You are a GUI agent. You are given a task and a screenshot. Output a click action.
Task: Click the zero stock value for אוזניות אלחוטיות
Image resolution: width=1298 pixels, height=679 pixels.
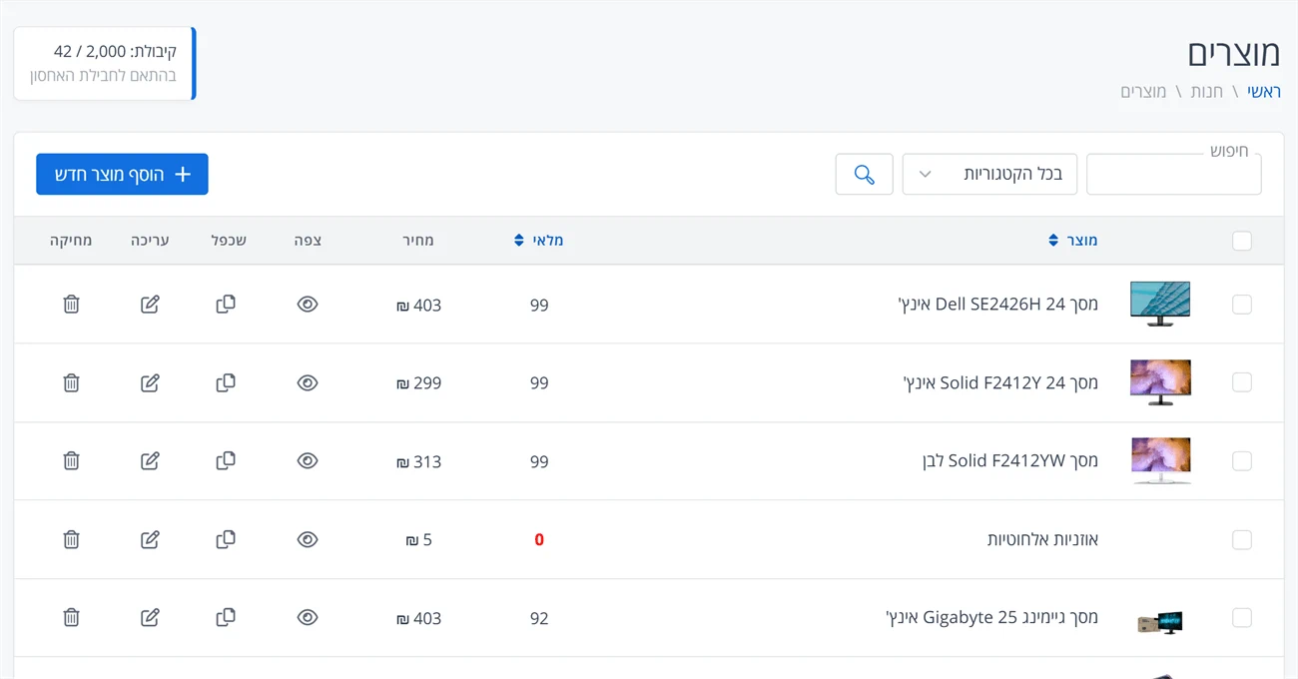(539, 540)
